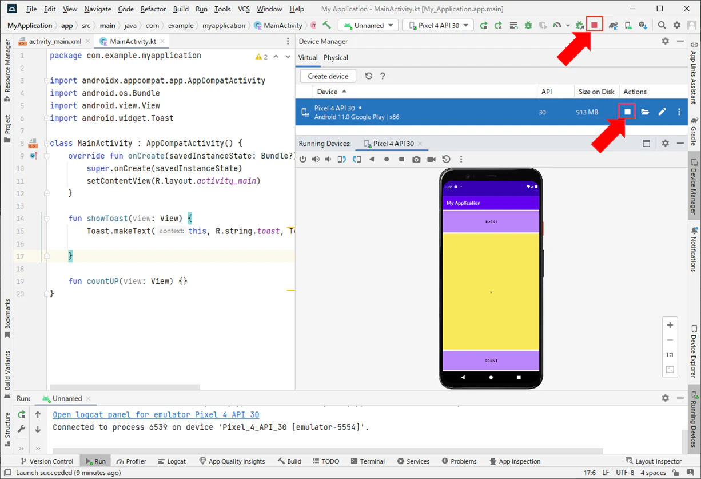
Task: Tap the TOAST button in emulator
Action: tap(491, 221)
